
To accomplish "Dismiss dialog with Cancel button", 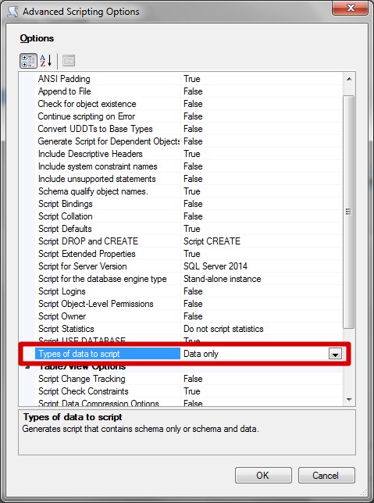I will 326,475.
